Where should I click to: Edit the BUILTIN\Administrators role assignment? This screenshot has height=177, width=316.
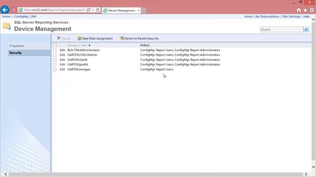[62, 50]
